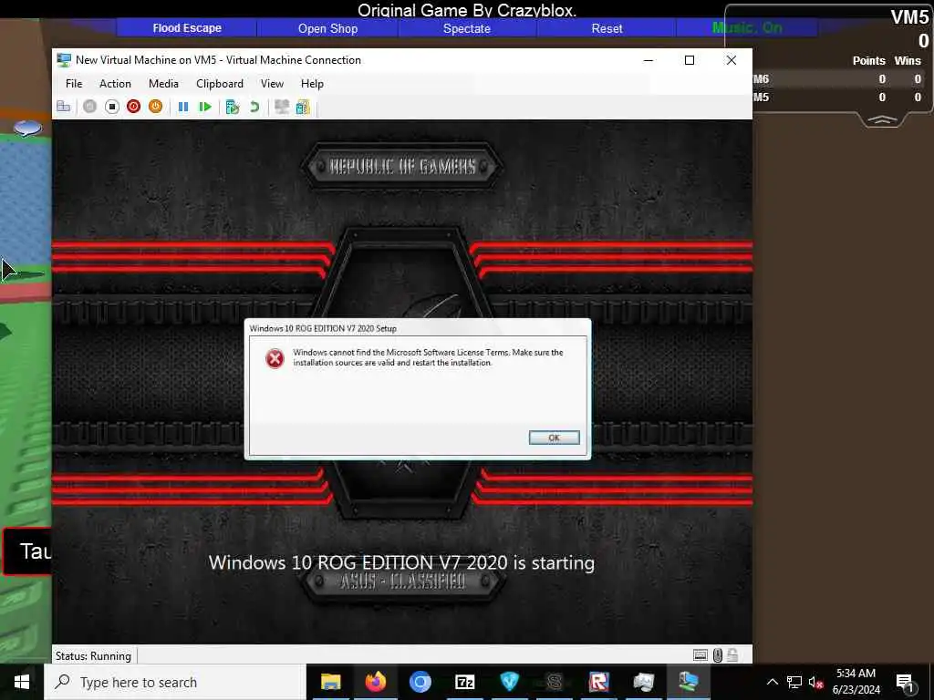Click the red error icon in the setup dialog

point(275,358)
